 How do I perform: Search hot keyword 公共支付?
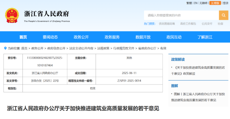(207, 24)
